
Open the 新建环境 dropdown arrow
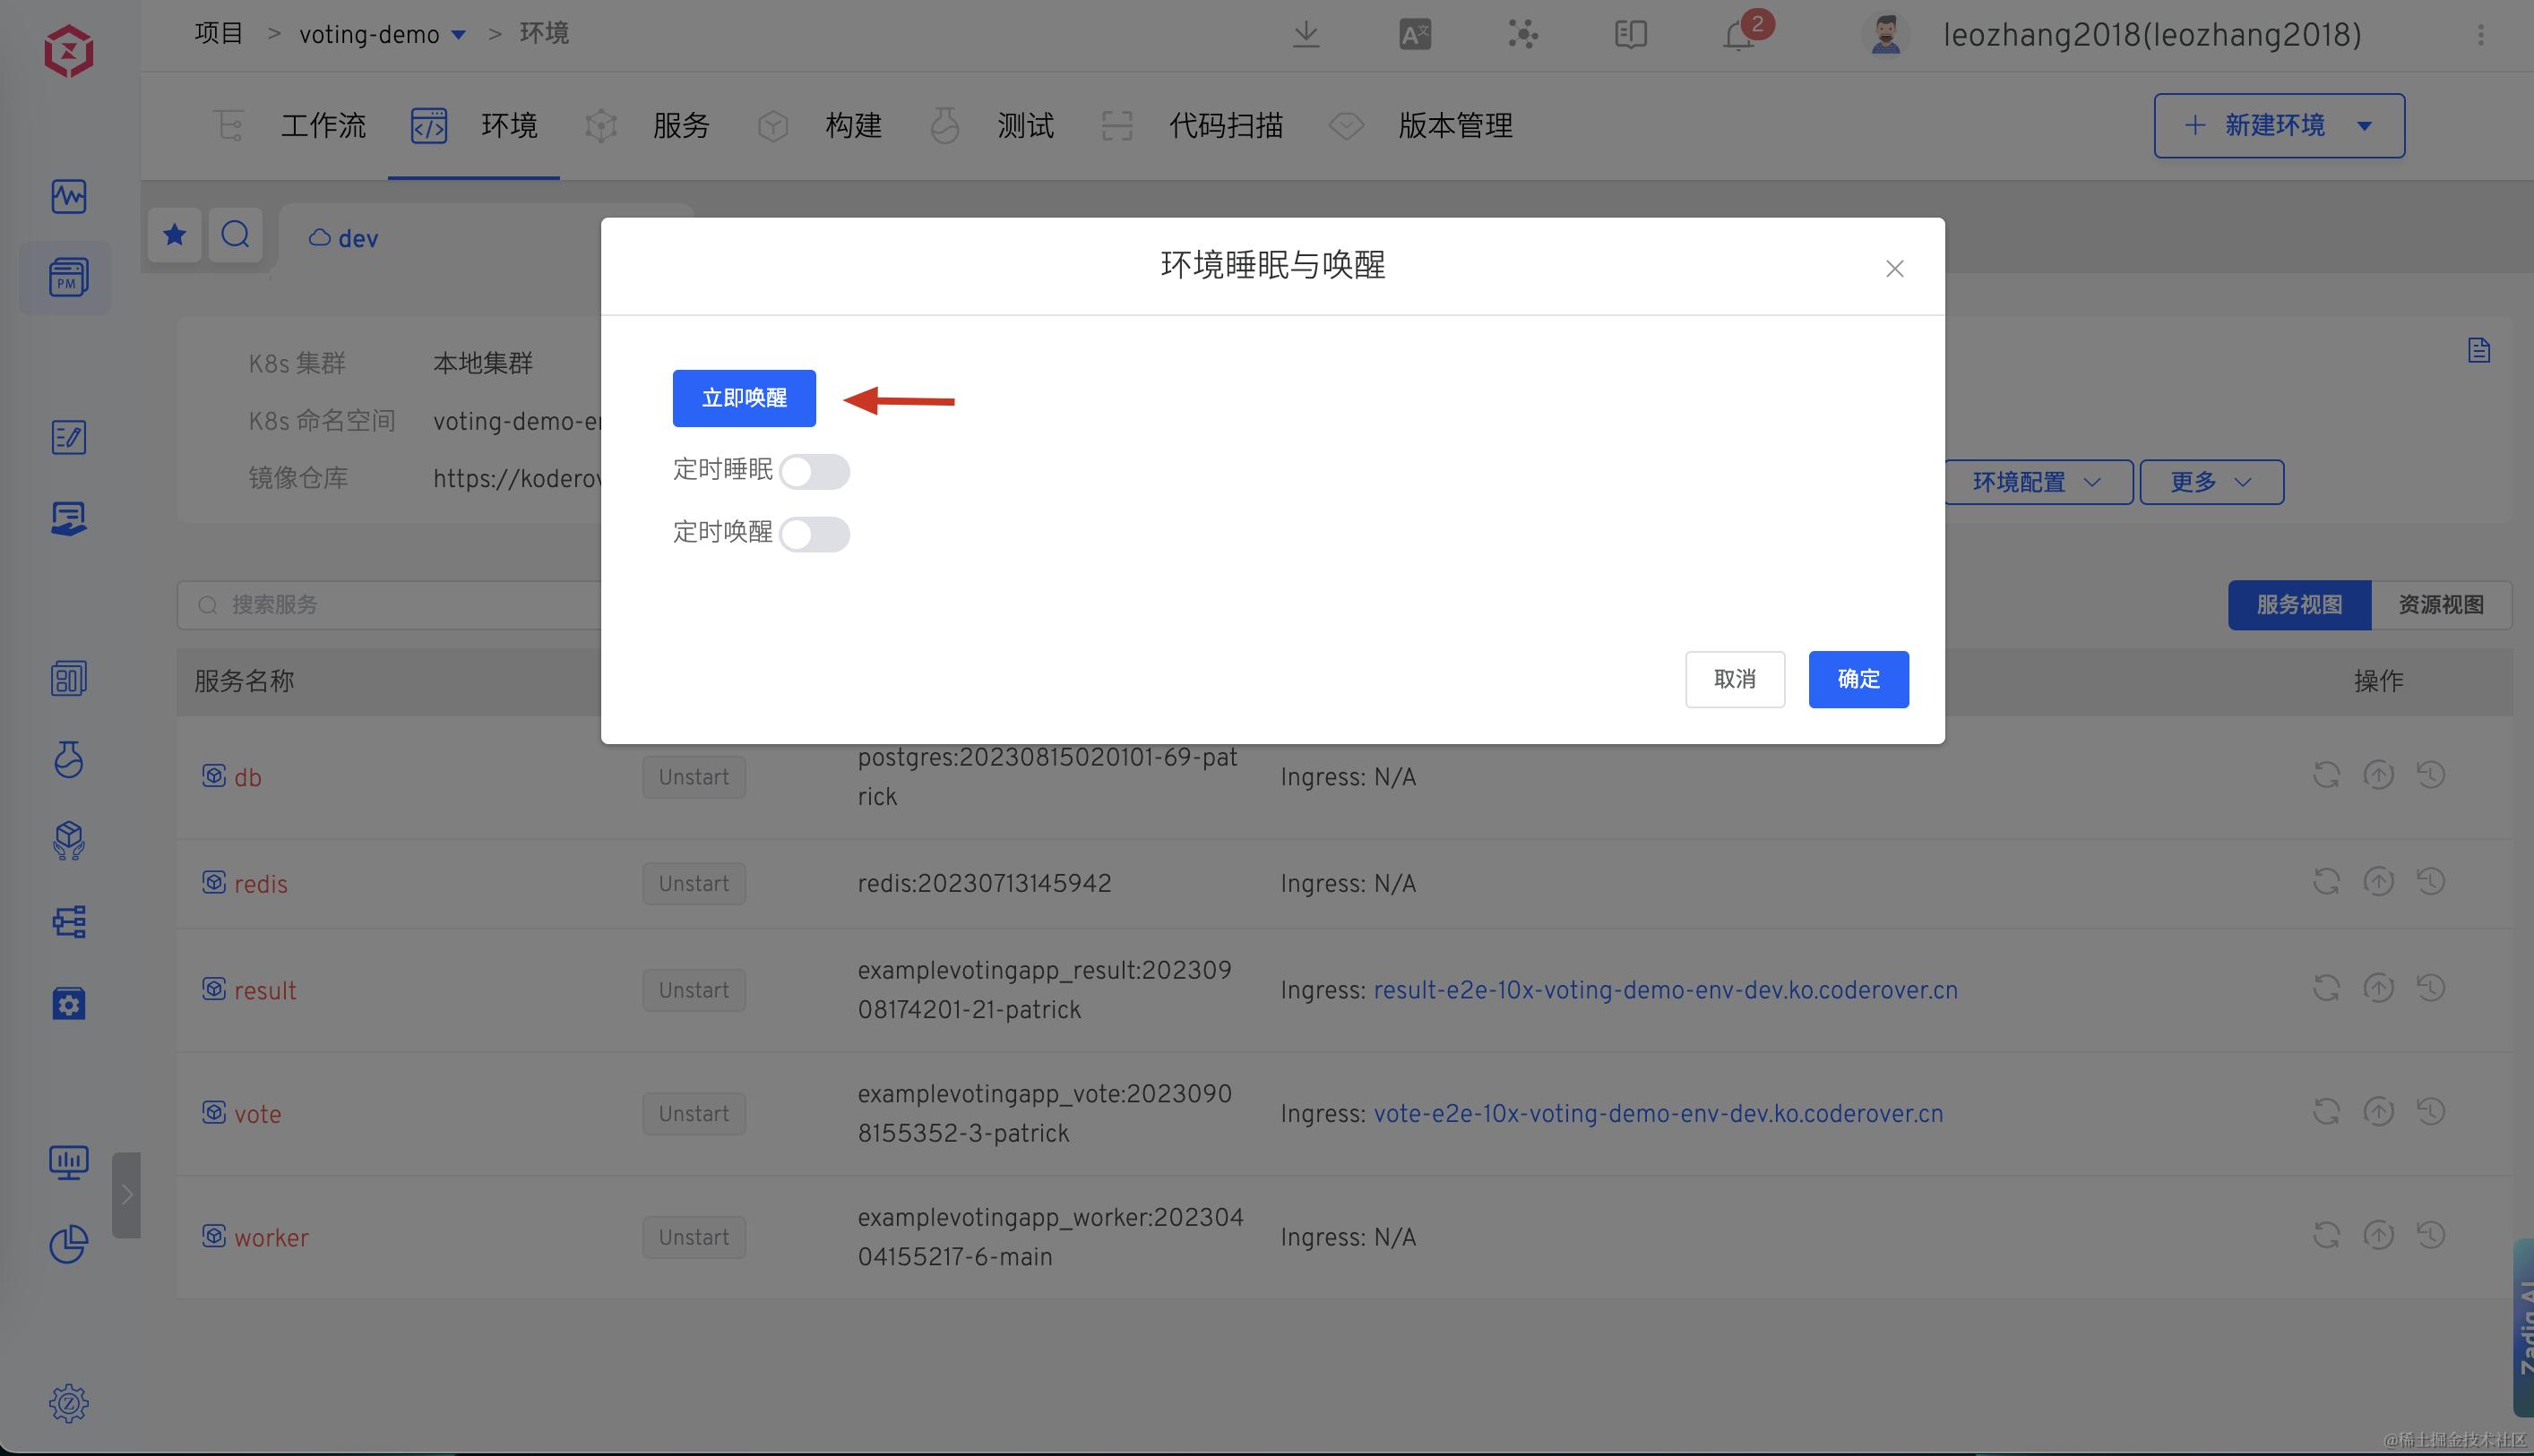[2365, 126]
